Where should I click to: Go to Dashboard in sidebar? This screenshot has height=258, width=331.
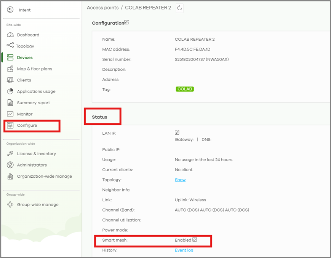(28, 35)
